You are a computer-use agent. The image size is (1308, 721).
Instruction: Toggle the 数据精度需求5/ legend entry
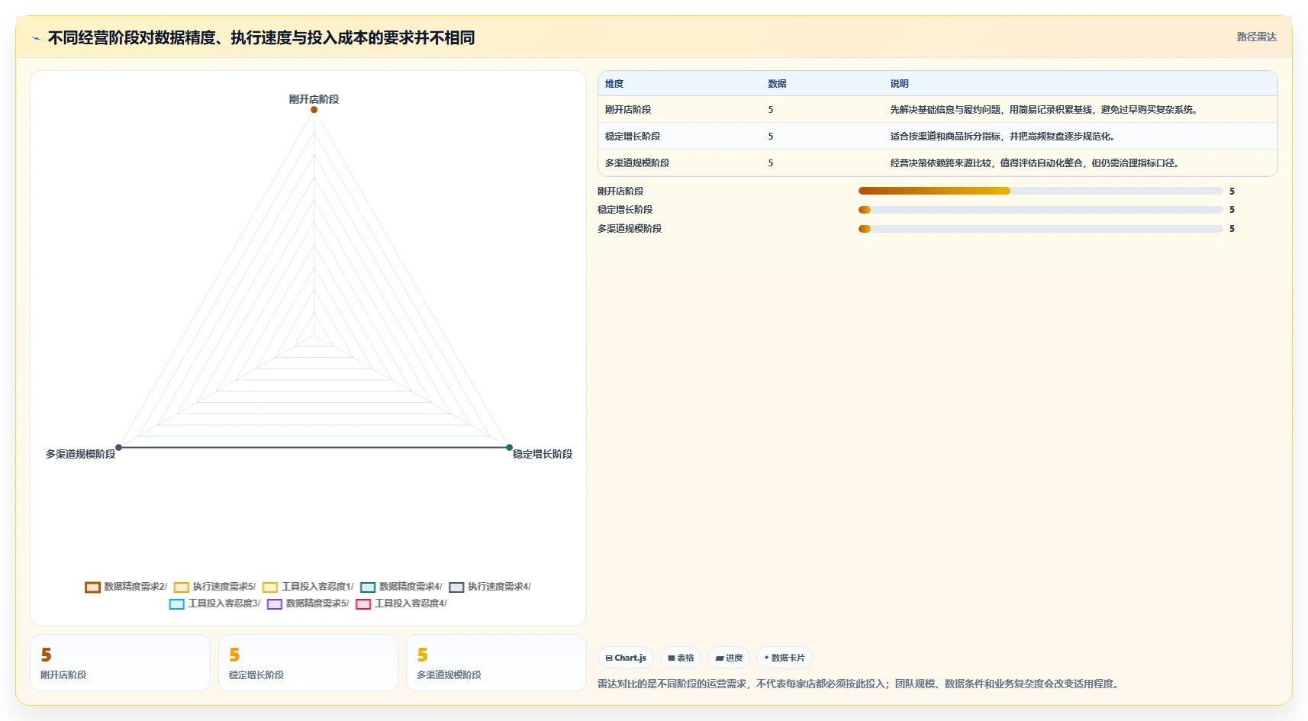308,604
